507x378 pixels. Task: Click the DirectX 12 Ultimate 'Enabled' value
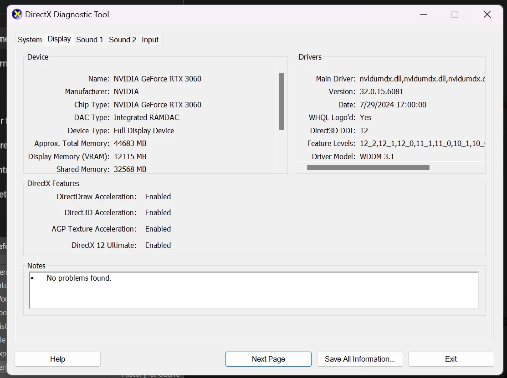tap(158, 245)
